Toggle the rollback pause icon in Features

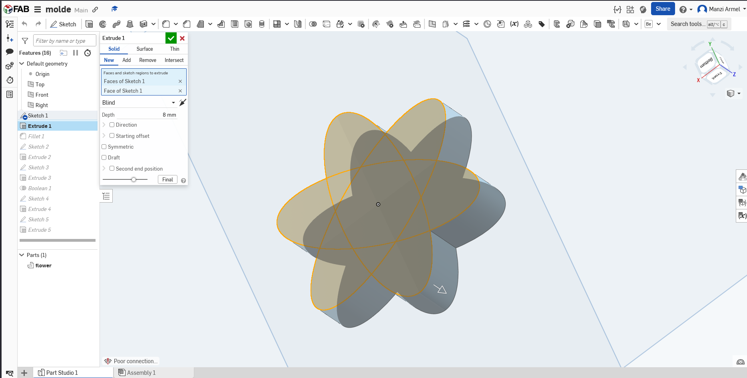point(76,53)
